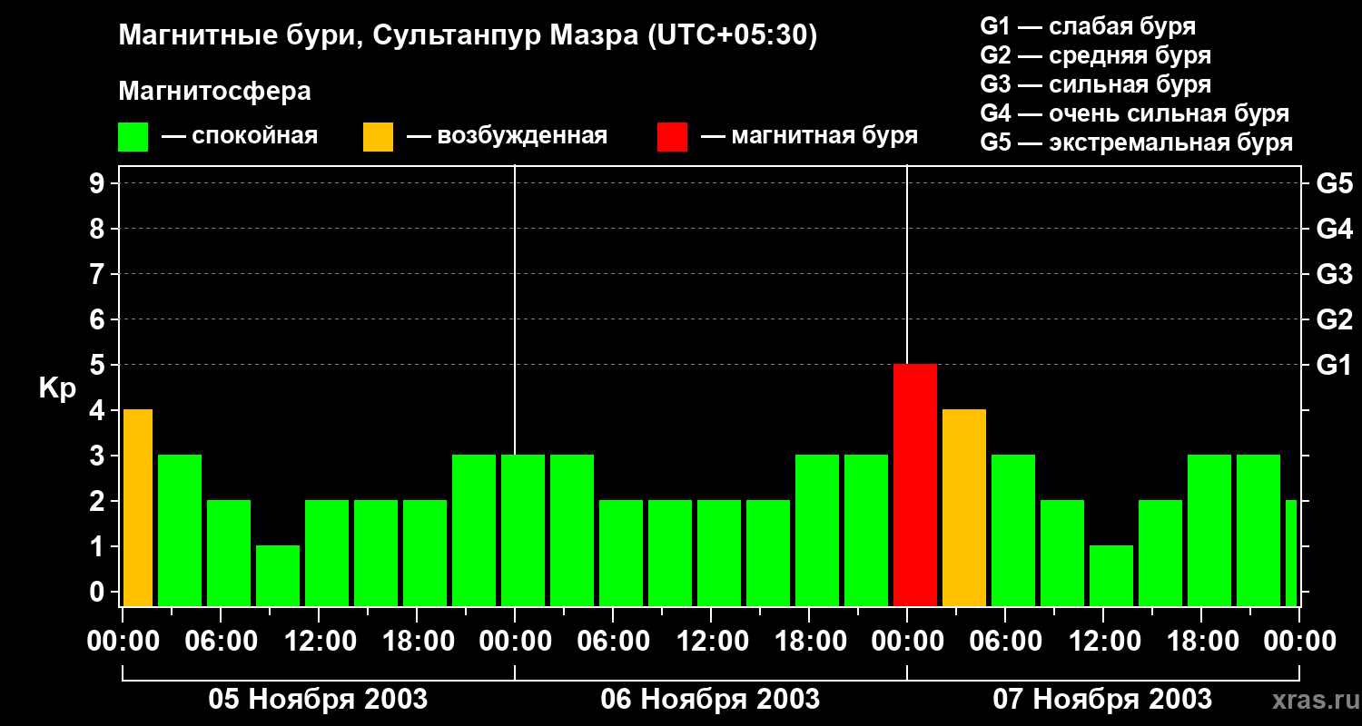Select the orange Kp 4 bar on 05 Ноября
Screen dimensions: 1362x726
[138, 507]
